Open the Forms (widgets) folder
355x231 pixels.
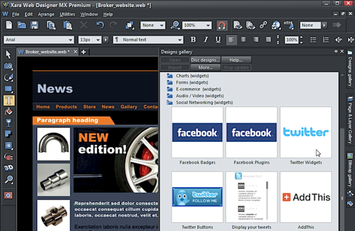pos(187,83)
